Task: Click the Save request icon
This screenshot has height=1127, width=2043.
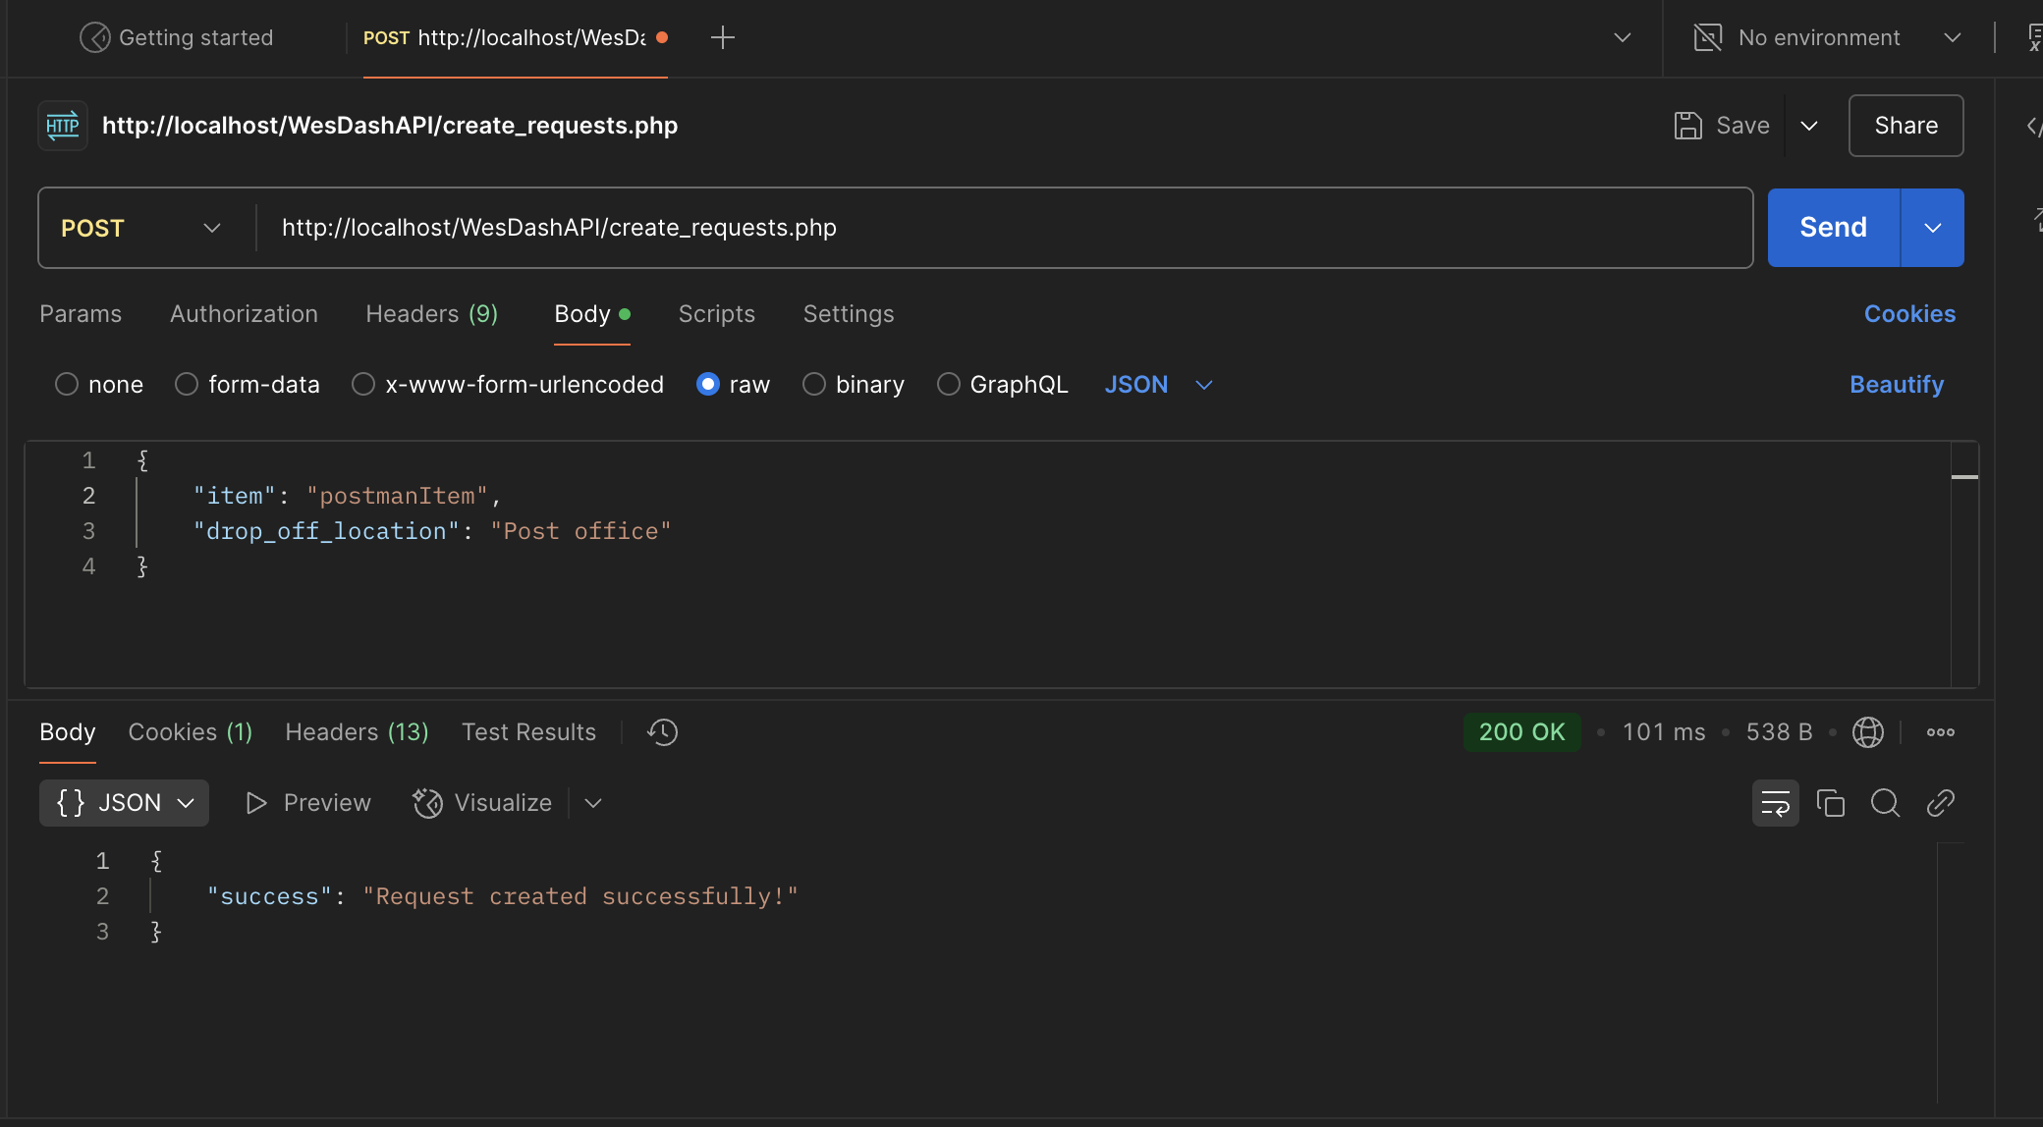Action: pos(1687,125)
